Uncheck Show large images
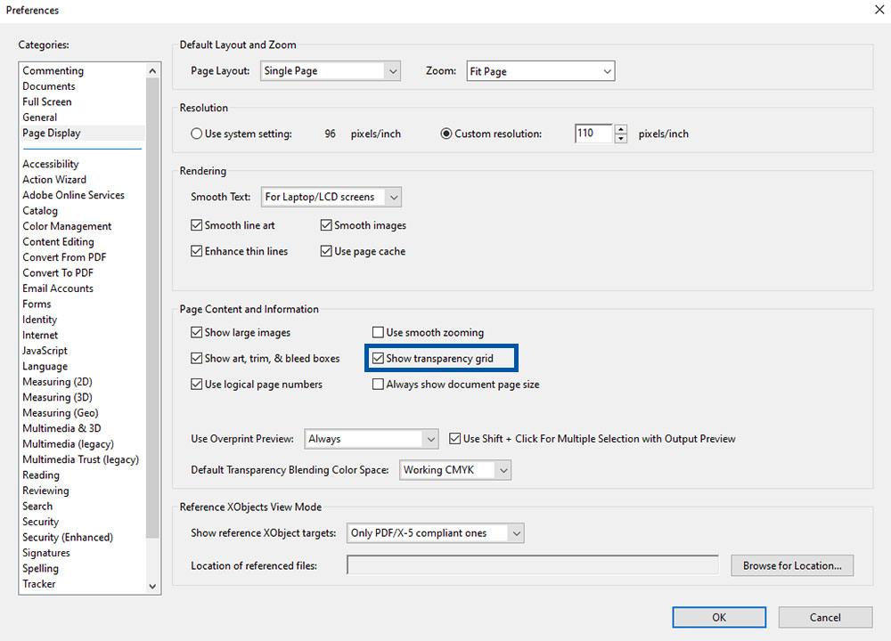 (197, 332)
